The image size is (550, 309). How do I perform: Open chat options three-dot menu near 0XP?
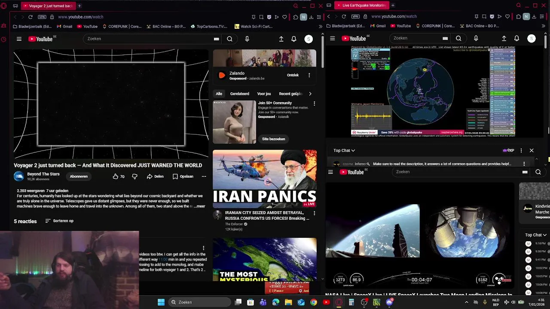(521, 151)
